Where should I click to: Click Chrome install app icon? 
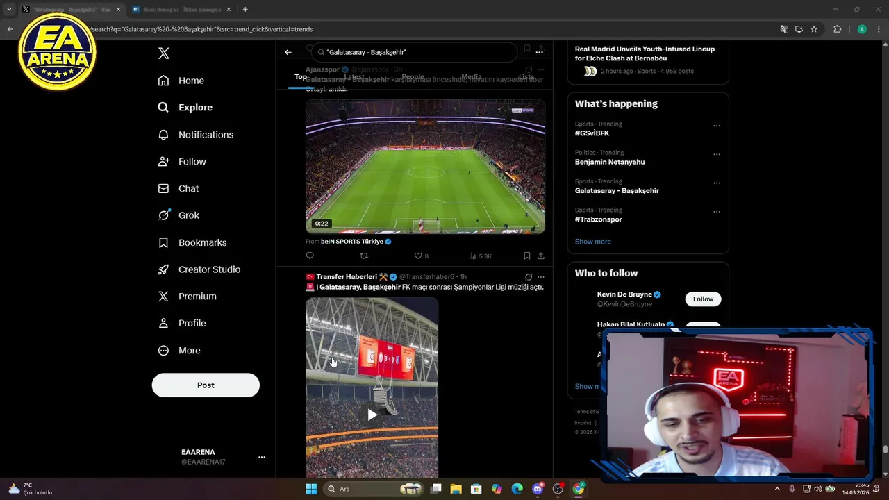[x=799, y=29]
